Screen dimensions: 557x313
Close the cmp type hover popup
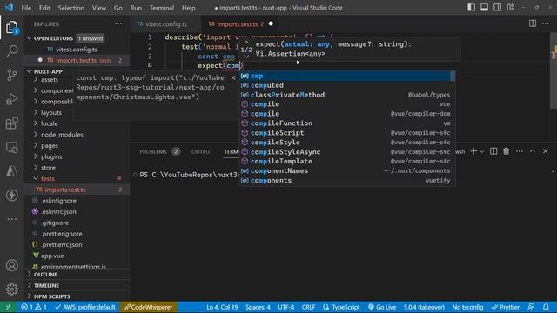click(233, 77)
